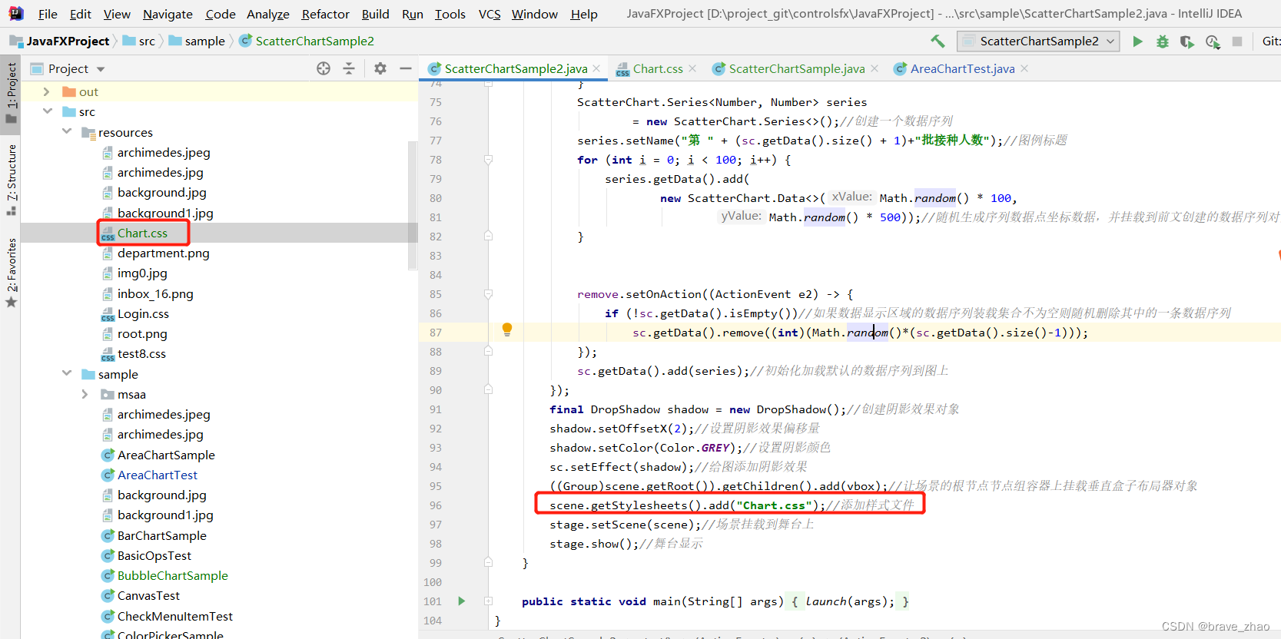The image size is (1281, 639).
Task: Switch to the Chart.css editor tab
Action: [x=657, y=68]
